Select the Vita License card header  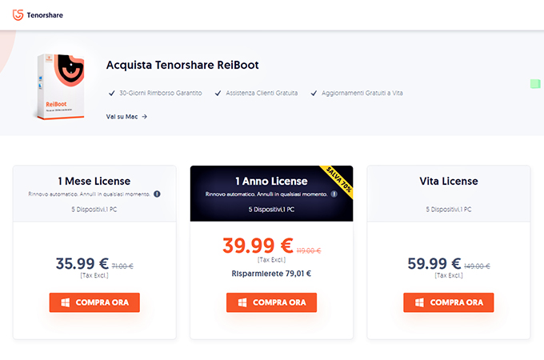pyautogui.click(x=449, y=194)
